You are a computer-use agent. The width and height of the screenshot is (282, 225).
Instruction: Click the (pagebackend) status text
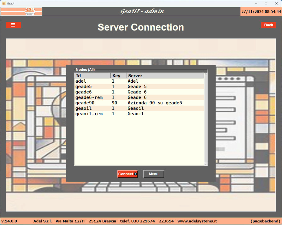pos(265,221)
